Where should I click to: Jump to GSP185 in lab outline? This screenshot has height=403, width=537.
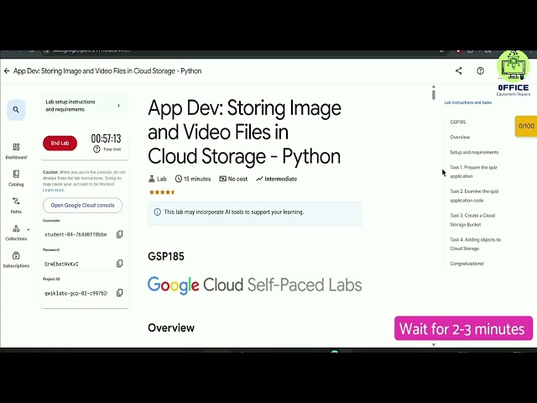tap(458, 122)
